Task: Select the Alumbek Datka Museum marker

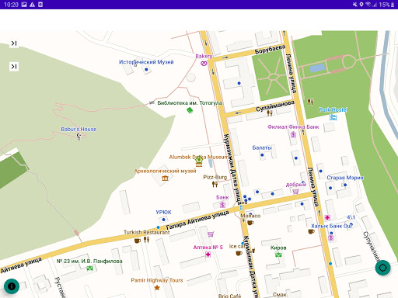Action: (199, 161)
